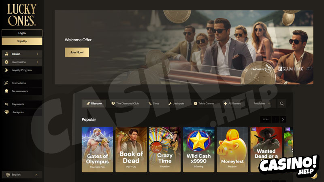Switch to The Diamond Club tab
The height and width of the screenshot is (182, 324).
[x=125, y=104]
